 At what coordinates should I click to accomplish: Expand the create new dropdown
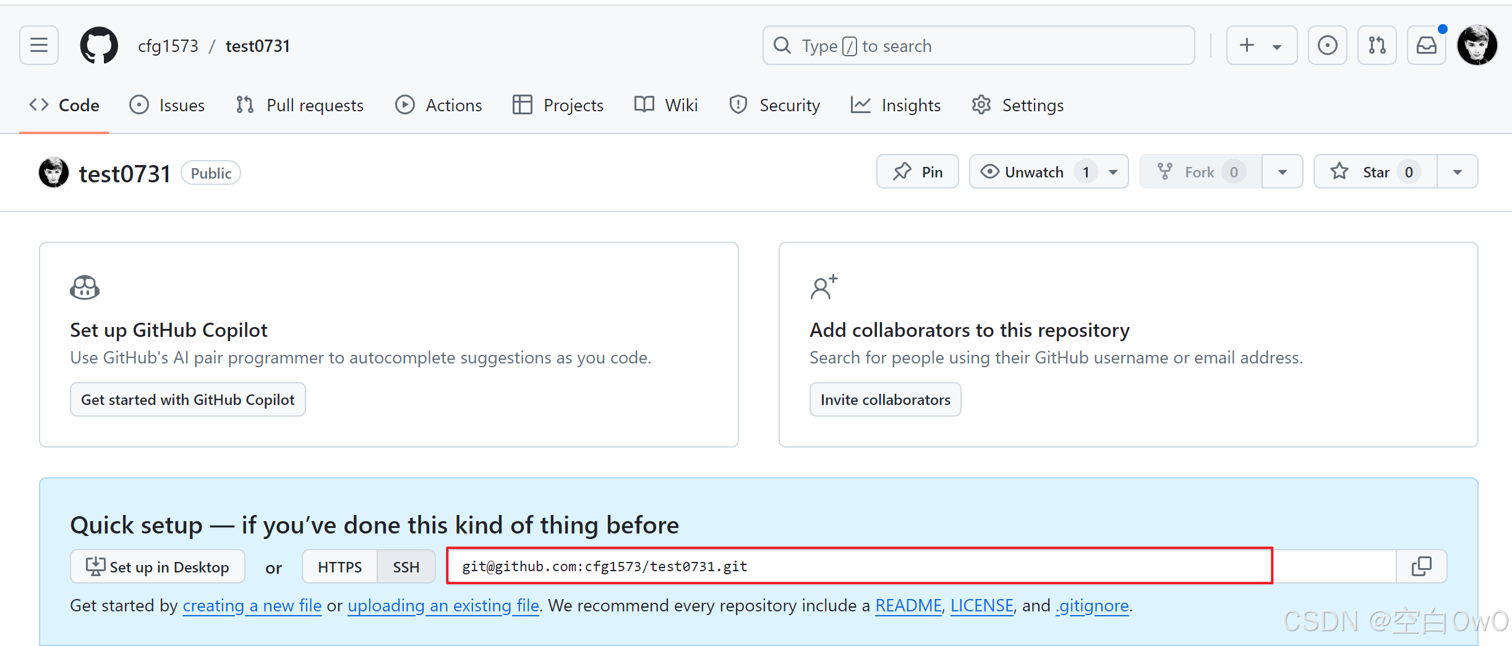pos(1278,45)
